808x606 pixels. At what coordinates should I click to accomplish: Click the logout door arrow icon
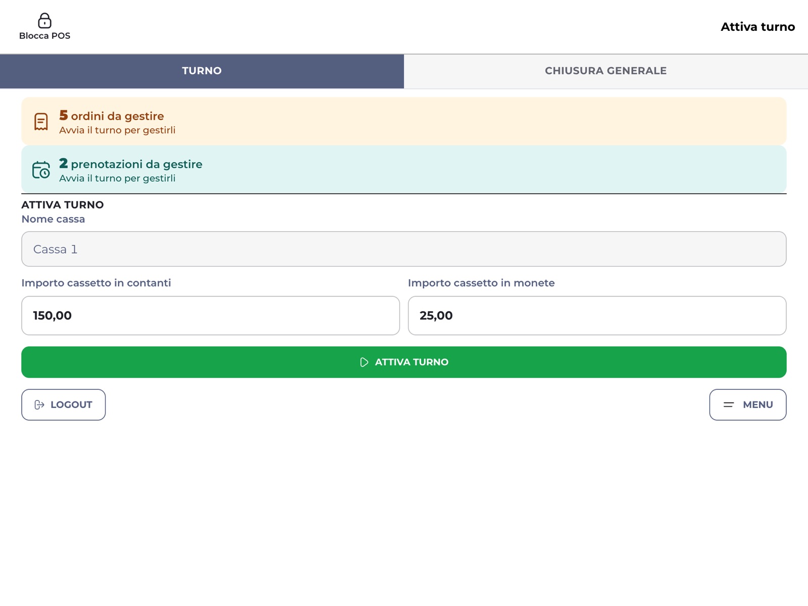39,405
